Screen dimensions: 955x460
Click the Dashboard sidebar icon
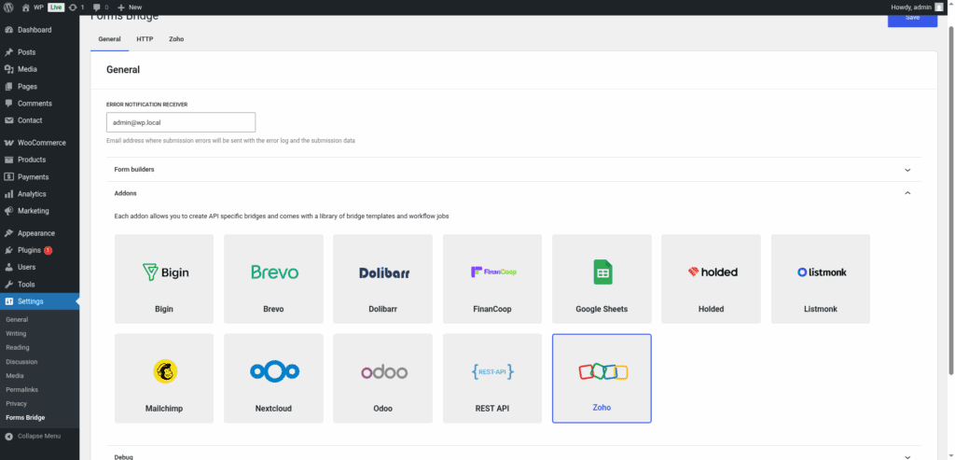[x=8, y=30]
